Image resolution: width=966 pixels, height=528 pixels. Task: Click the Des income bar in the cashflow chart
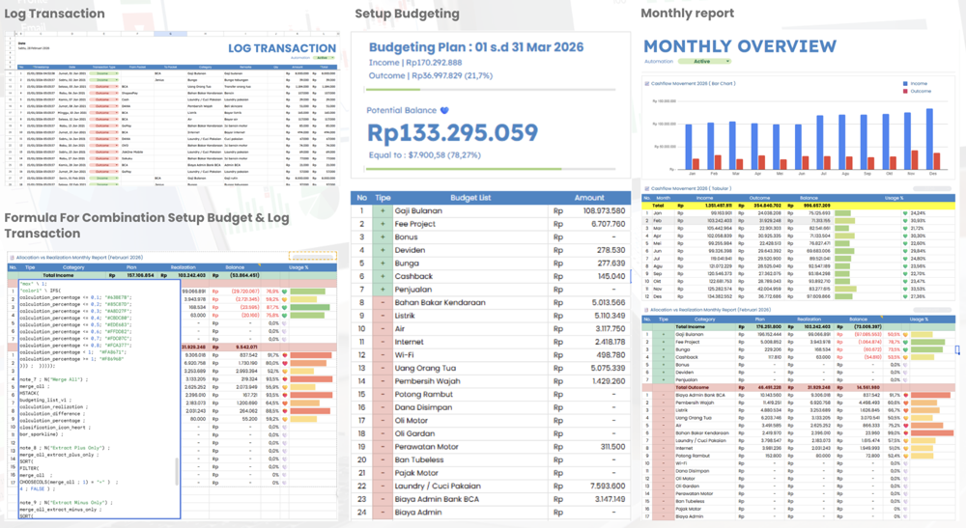pyautogui.click(x=929, y=139)
